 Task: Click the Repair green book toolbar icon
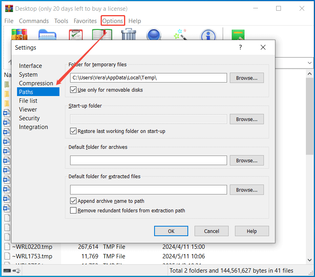click(x=238, y=35)
